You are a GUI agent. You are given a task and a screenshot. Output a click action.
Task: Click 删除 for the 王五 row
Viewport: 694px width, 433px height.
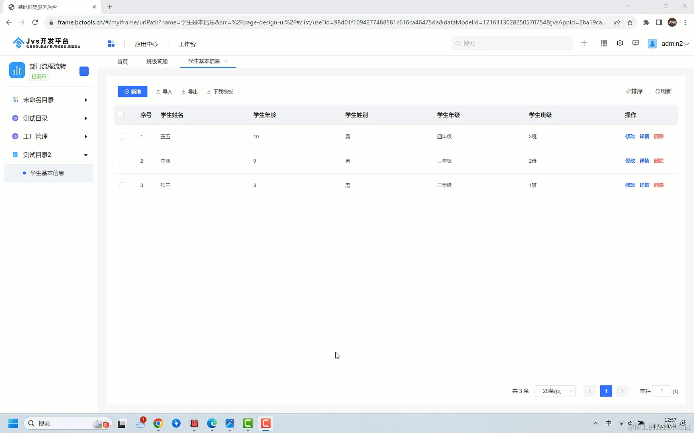tap(659, 136)
